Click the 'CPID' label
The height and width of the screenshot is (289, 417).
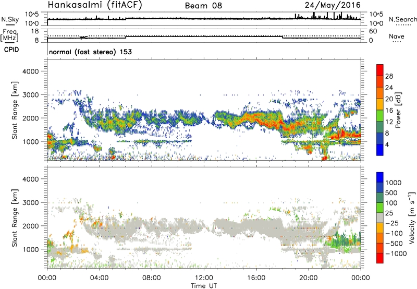coord(11,50)
